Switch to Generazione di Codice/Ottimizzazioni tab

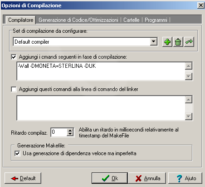tap(78, 20)
